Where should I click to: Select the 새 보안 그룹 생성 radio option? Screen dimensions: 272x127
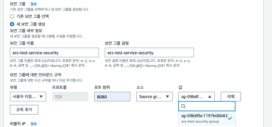pyautogui.click(x=12, y=24)
